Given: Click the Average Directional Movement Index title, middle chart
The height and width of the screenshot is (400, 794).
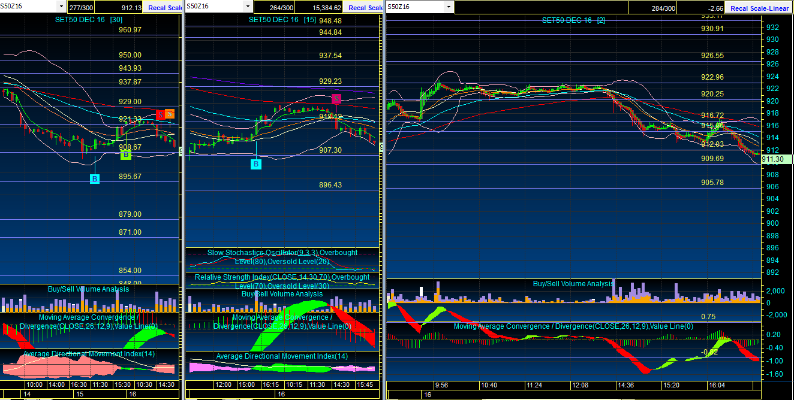Looking at the screenshot, I should [x=282, y=356].
